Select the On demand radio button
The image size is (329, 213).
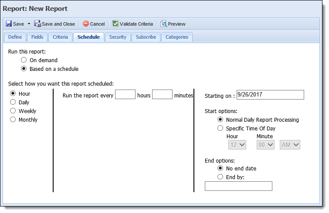[x=24, y=60]
